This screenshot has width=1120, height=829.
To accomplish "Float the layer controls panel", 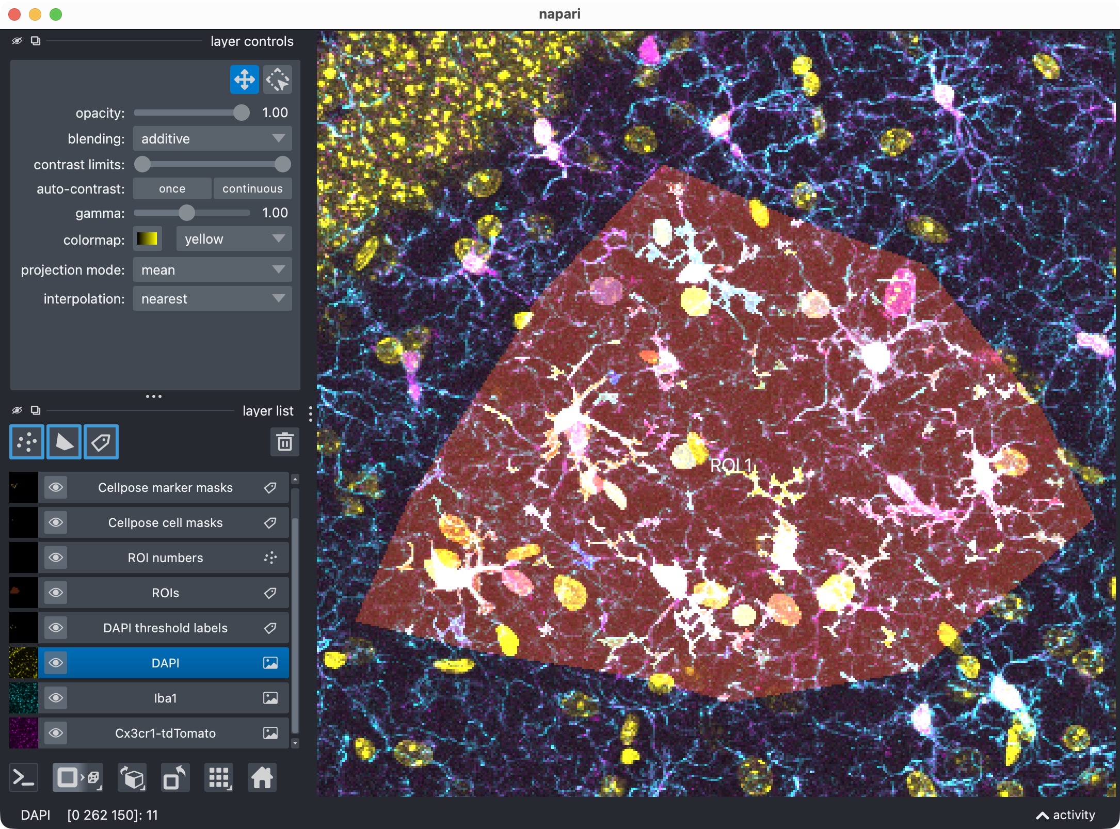I will tap(35, 40).
